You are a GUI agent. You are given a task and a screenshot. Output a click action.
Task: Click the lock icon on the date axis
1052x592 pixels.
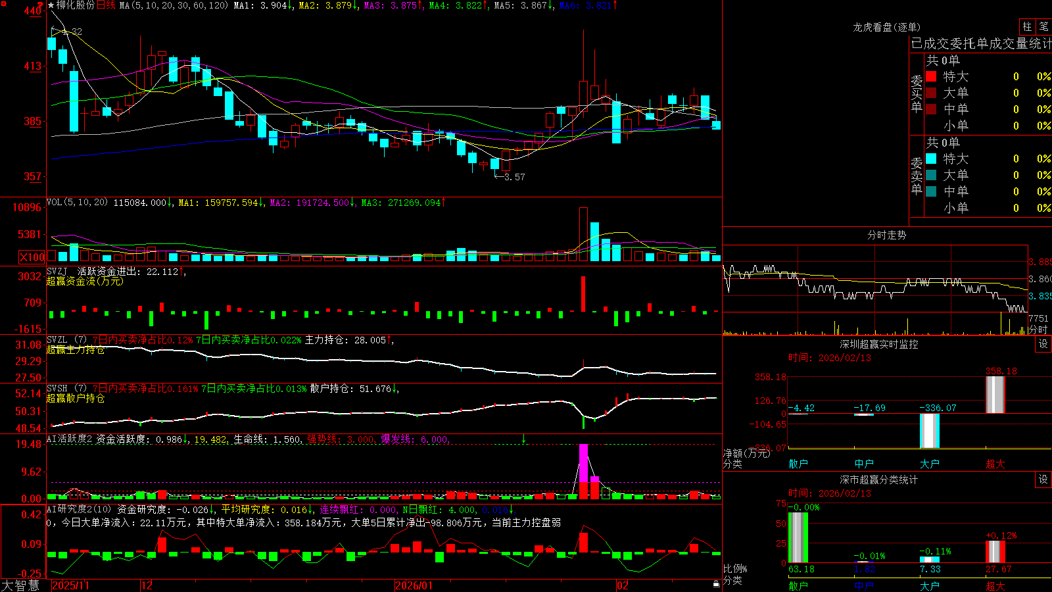click(x=717, y=584)
